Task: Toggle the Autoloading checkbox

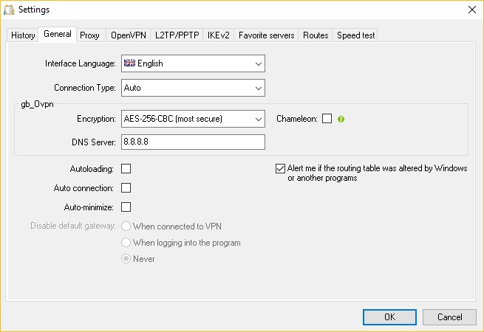Action: click(126, 169)
